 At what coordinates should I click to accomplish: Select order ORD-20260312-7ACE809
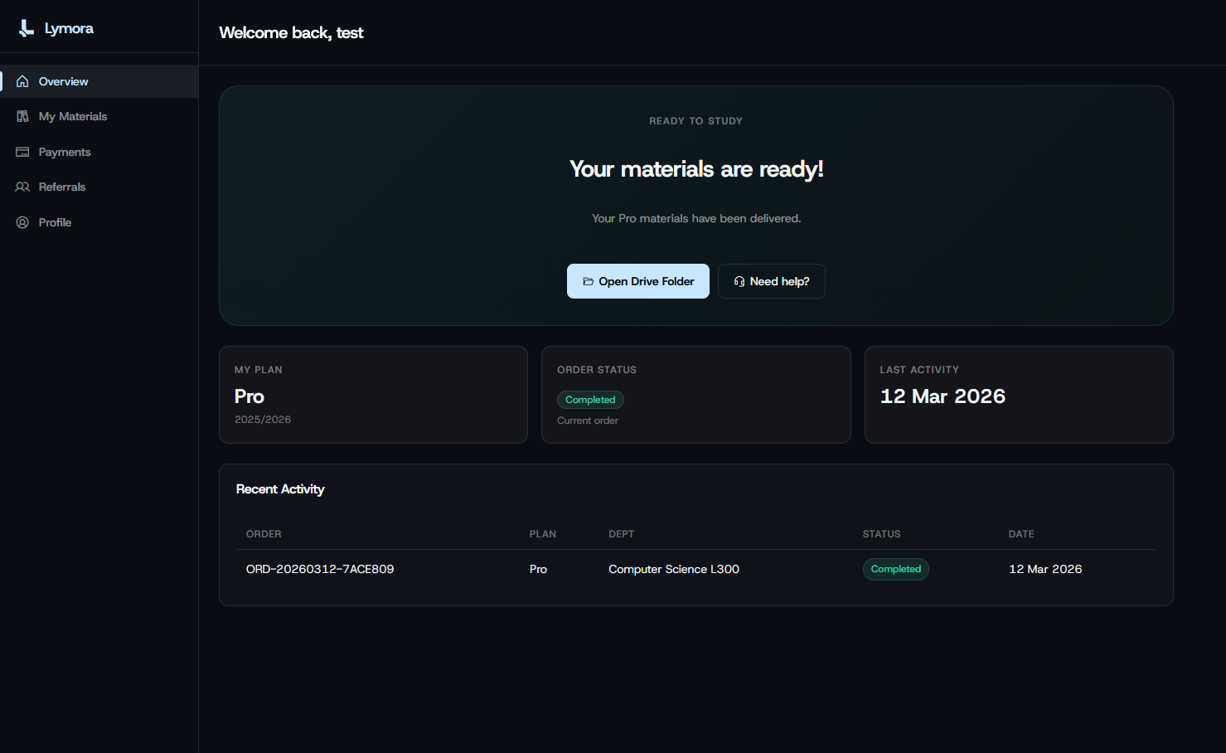click(320, 569)
